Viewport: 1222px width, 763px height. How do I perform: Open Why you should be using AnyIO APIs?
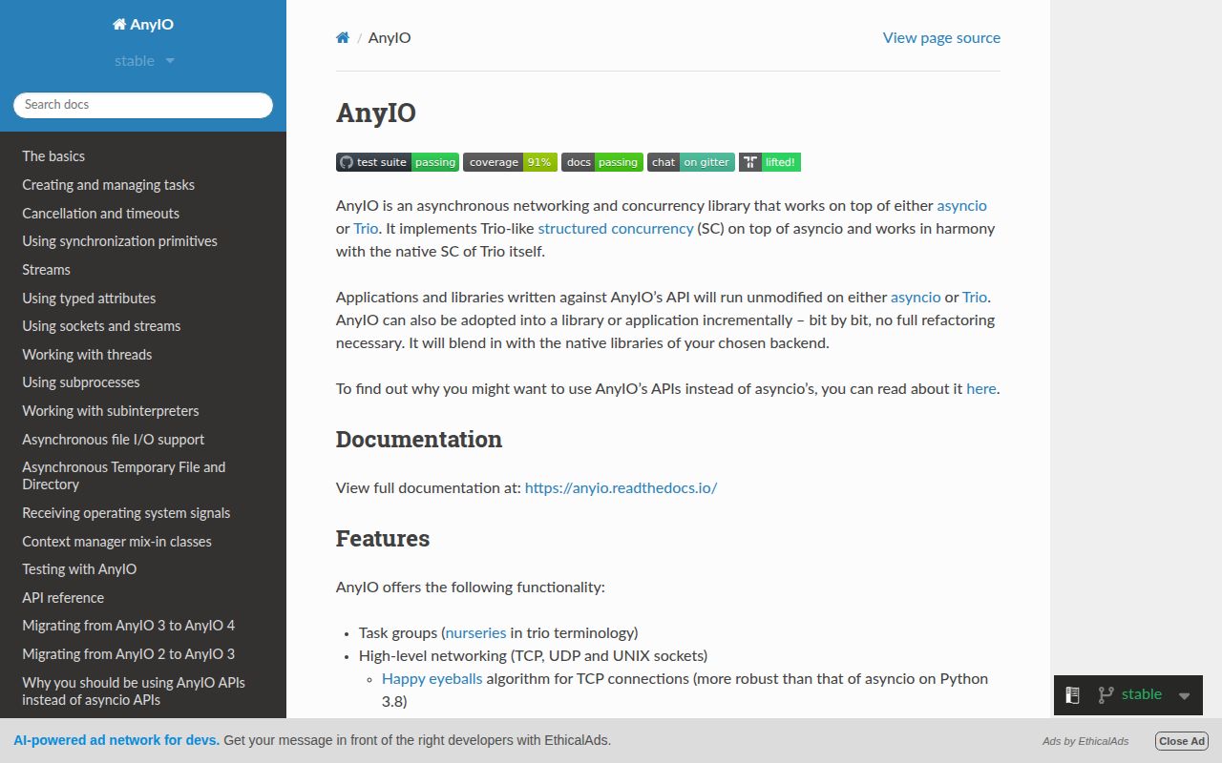point(143,691)
